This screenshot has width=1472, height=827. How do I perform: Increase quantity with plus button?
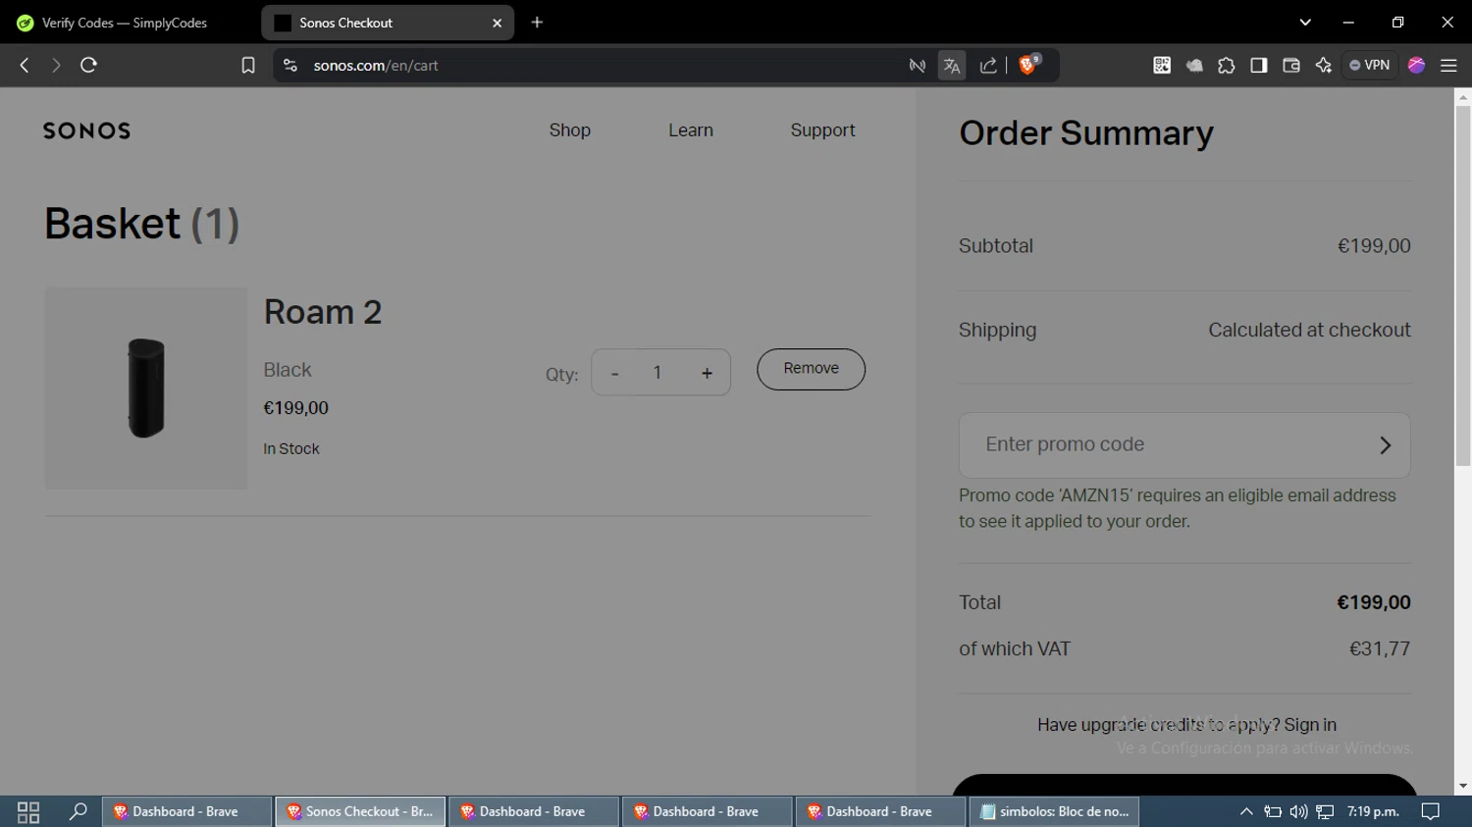click(x=707, y=373)
